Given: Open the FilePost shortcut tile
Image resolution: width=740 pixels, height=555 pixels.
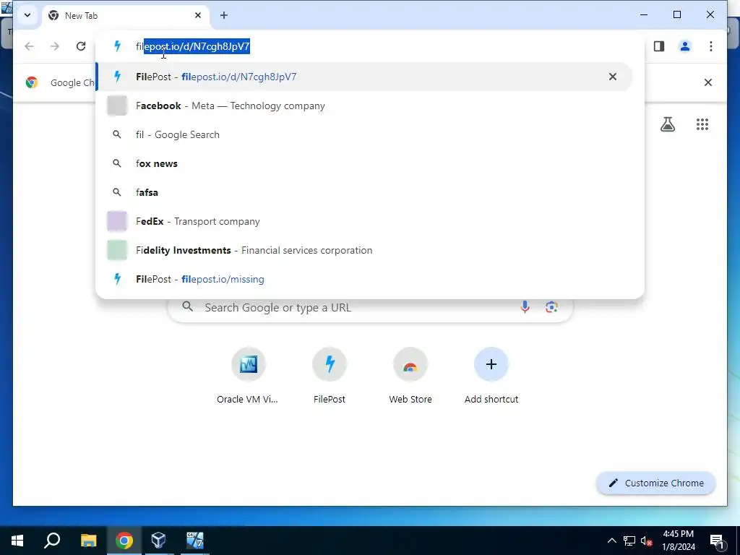Looking at the screenshot, I should point(330,376).
